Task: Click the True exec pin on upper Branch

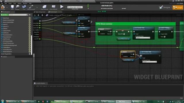Action: [x=111, y=31]
